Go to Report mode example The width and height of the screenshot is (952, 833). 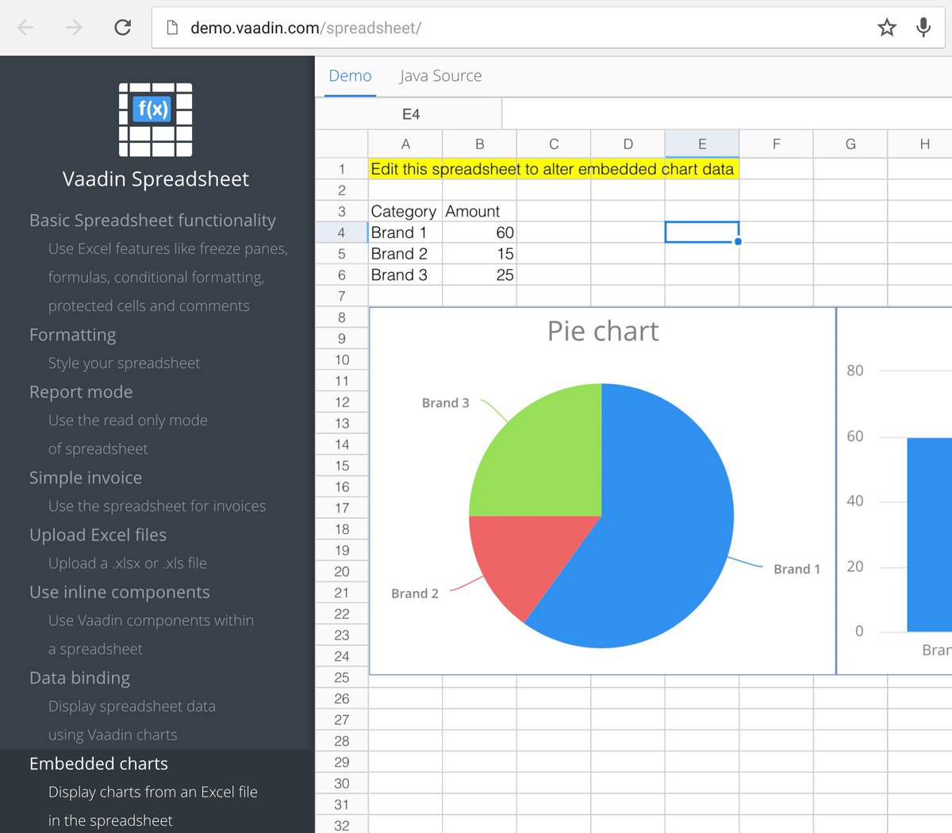tap(81, 392)
